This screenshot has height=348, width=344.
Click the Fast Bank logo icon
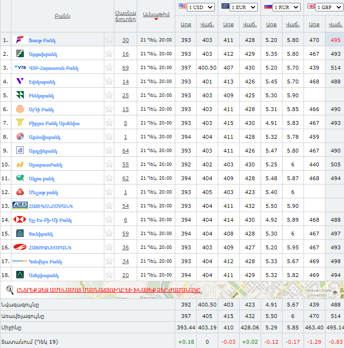pyautogui.click(x=20, y=40)
